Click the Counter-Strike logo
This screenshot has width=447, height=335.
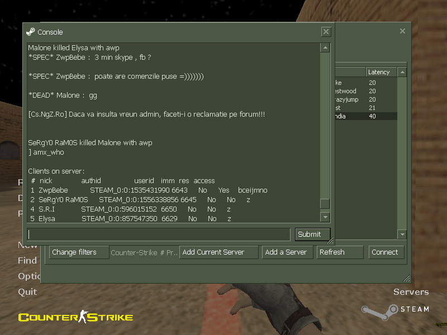75,317
